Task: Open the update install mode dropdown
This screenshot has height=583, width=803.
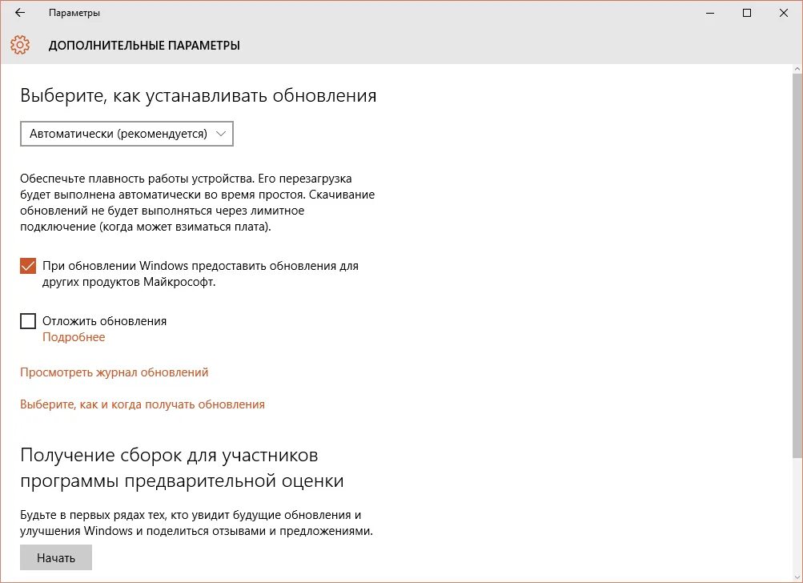Action: (126, 134)
